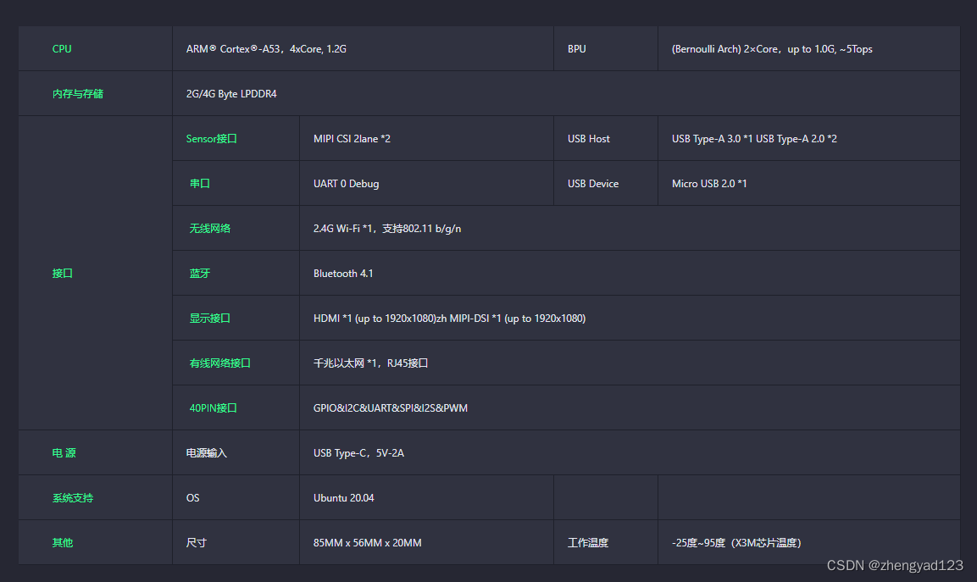This screenshot has height=582, width=977.
Task: Click the green 有线网络接口 label
Action: point(220,363)
